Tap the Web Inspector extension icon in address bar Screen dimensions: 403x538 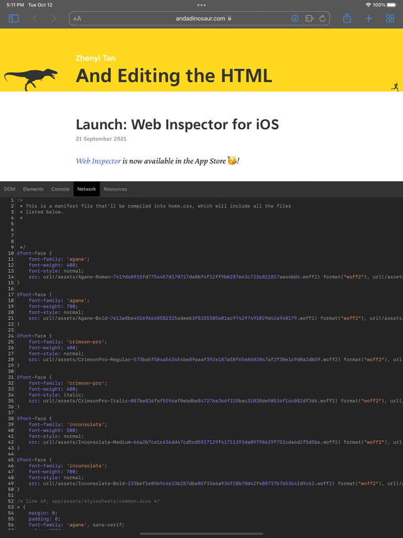[x=295, y=19]
